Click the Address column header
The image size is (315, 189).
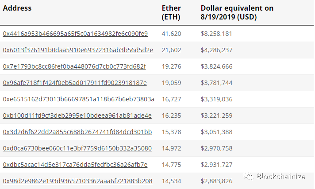pos(17,8)
